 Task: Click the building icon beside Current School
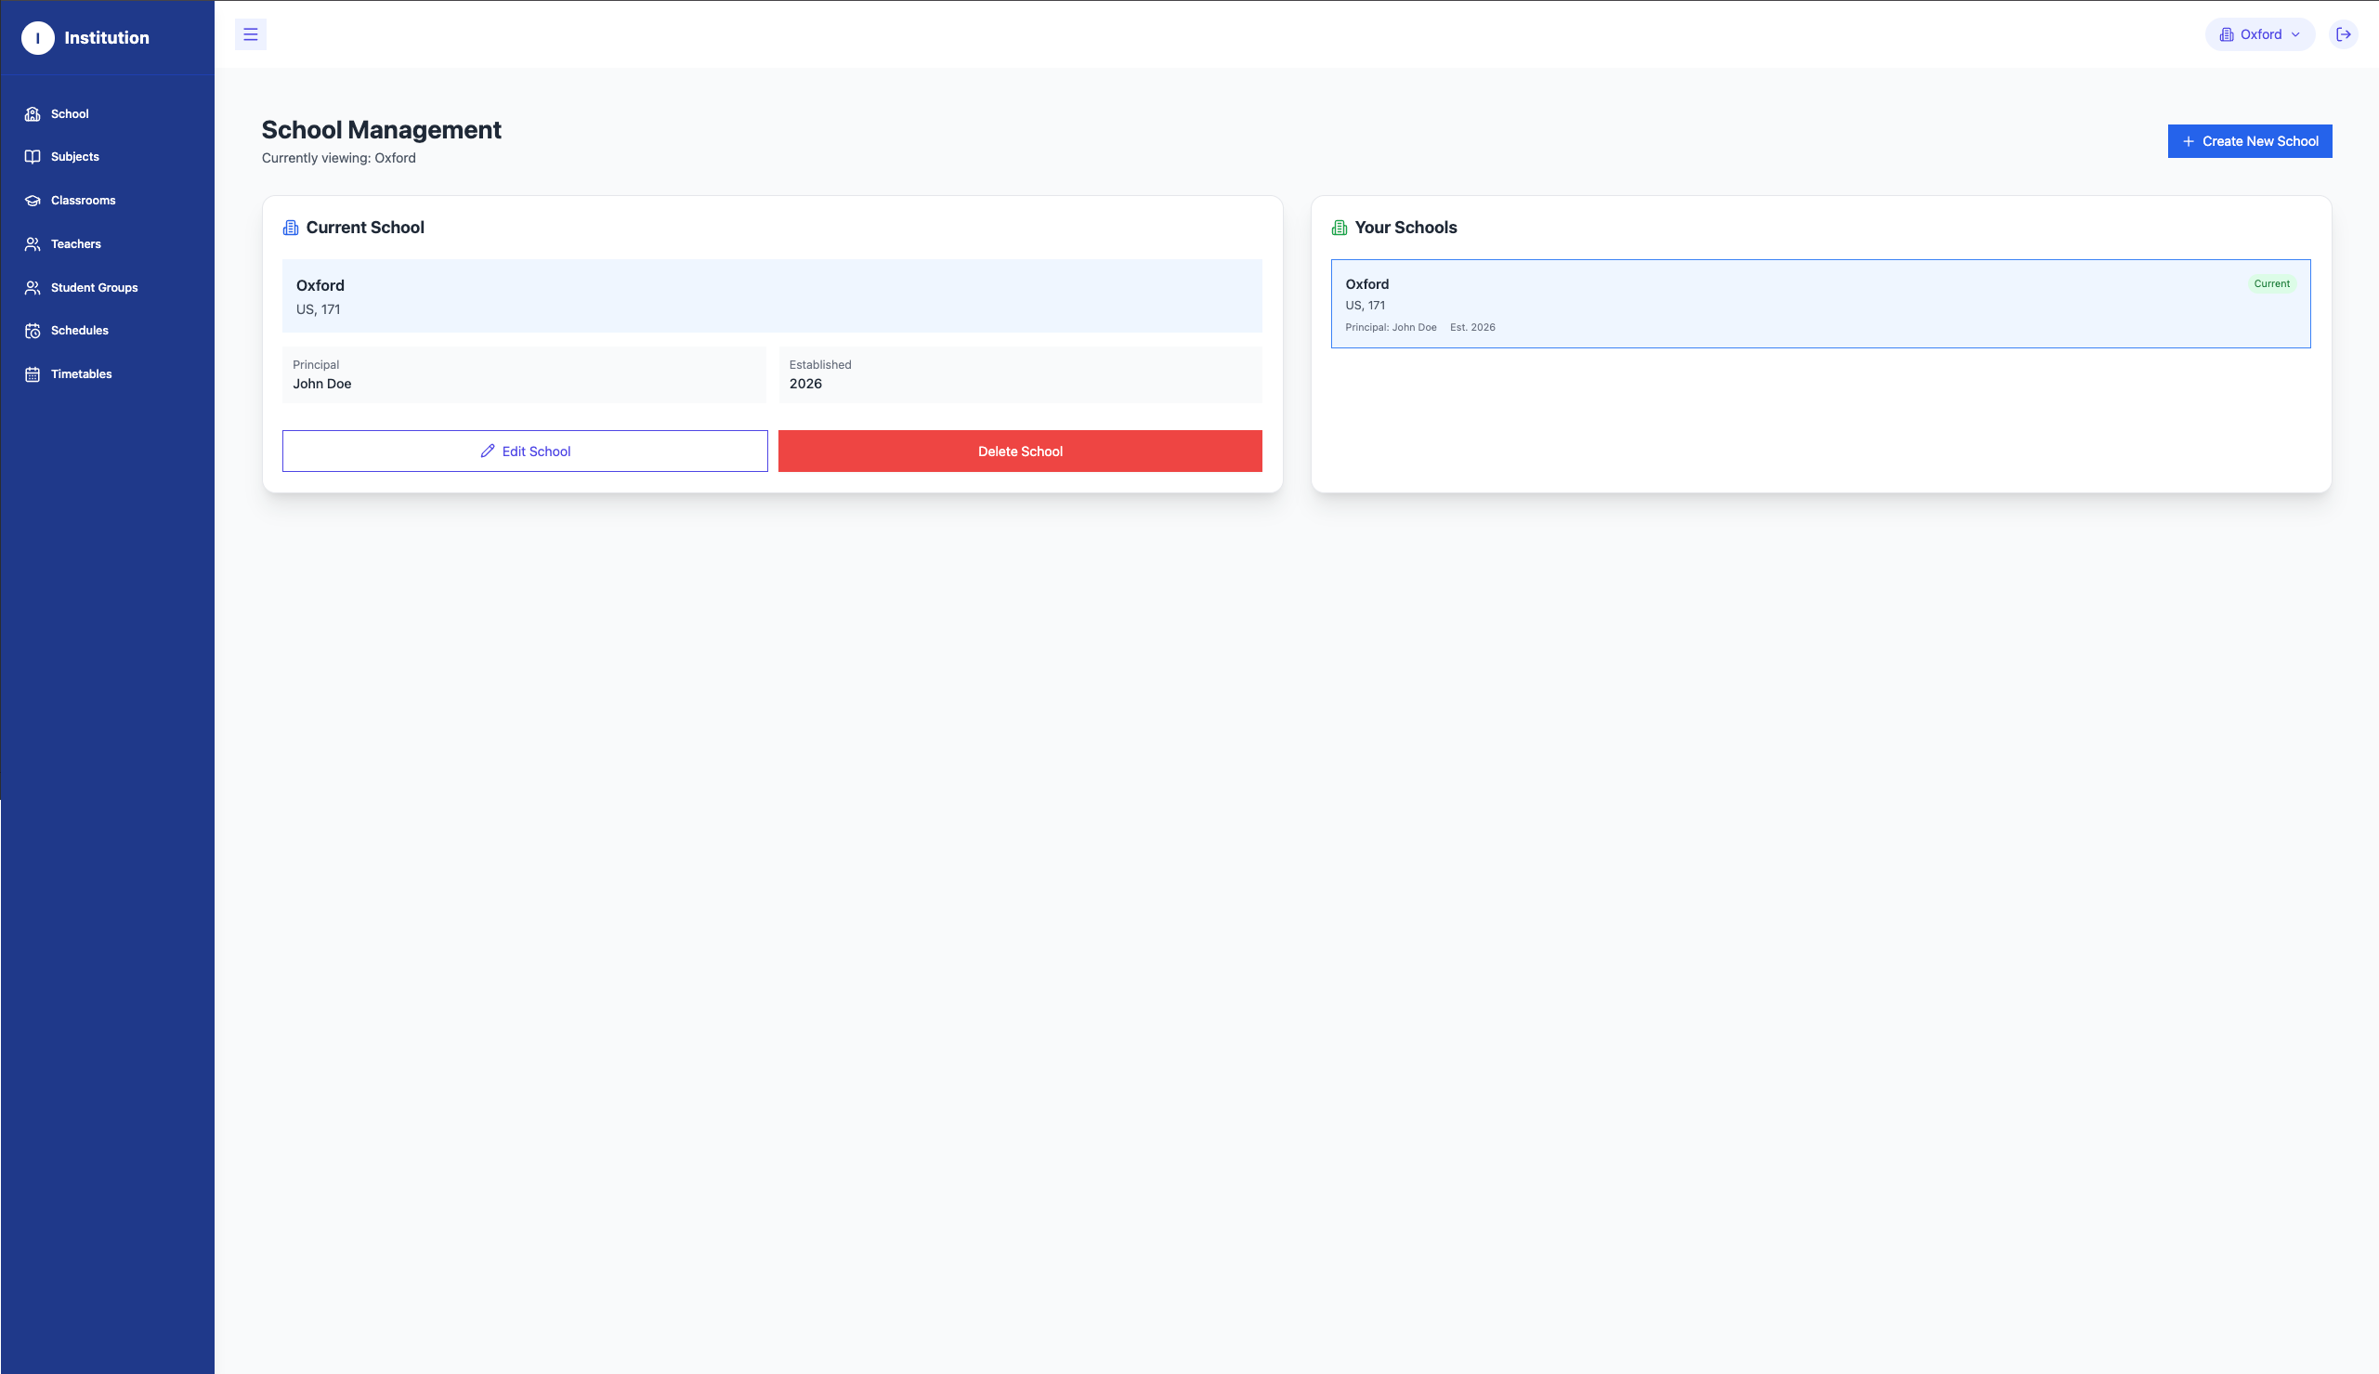[290, 227]
